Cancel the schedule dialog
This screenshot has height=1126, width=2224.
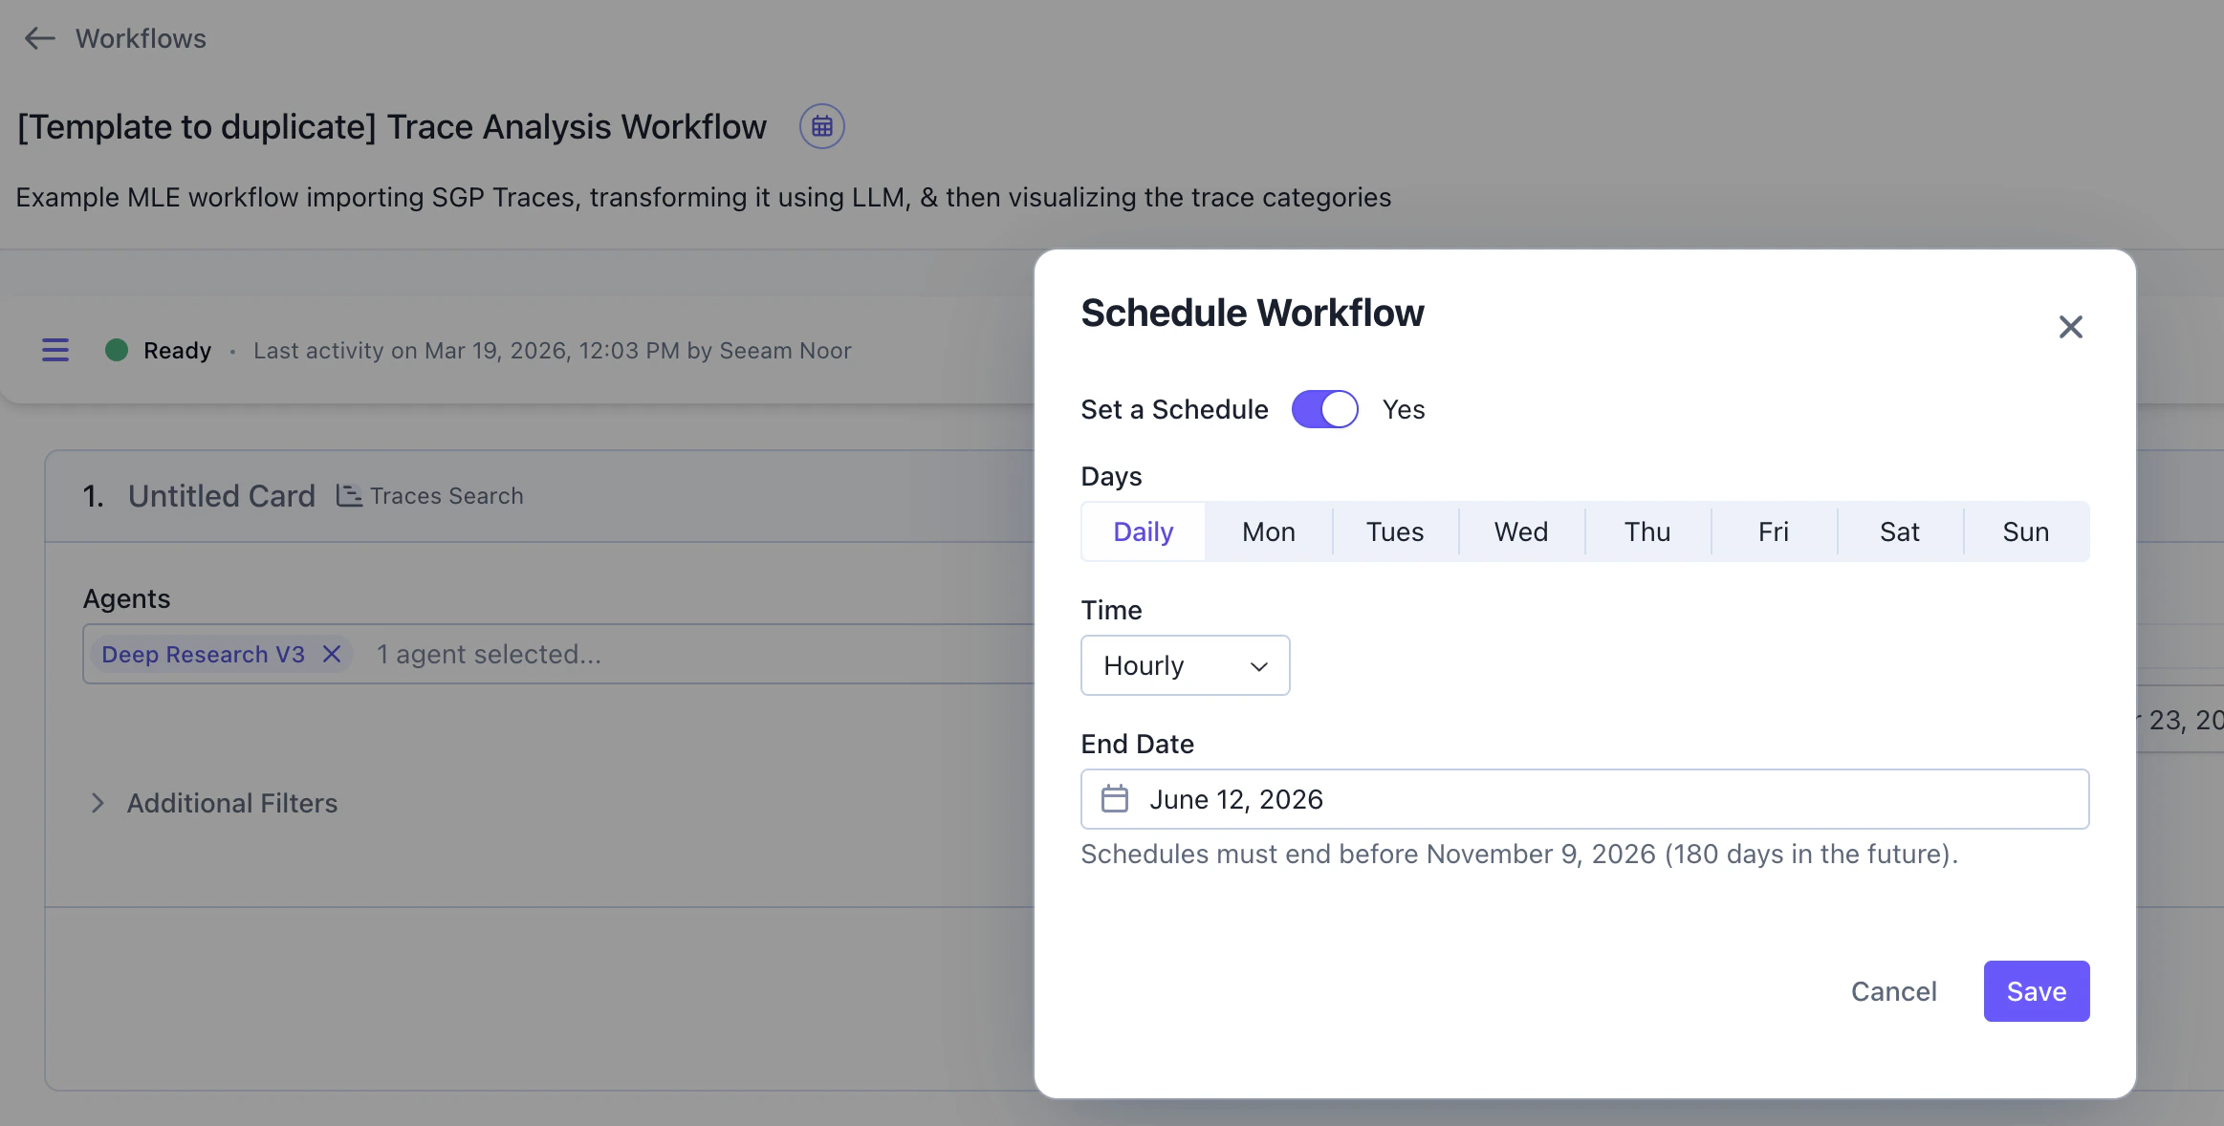point(1893,991)
